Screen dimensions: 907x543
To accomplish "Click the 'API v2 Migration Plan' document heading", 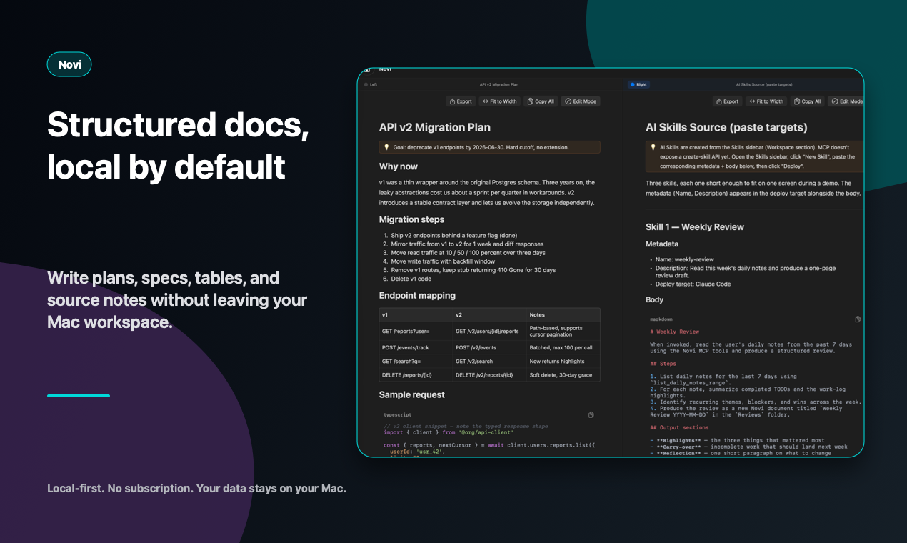I will click(x=435, y=128).
